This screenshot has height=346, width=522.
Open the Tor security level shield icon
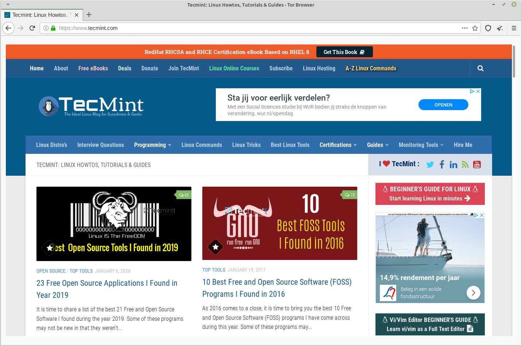pos(488,28)
